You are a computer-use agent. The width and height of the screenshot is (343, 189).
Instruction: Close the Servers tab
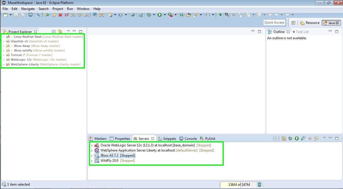[153, 139]
